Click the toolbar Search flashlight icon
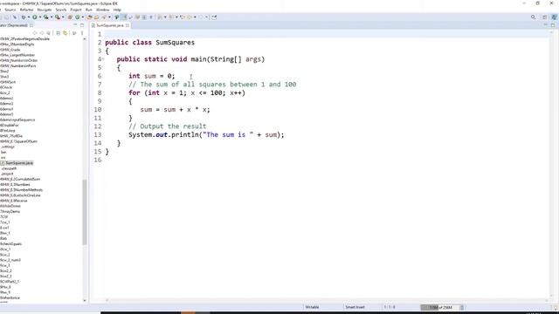The height and width of the screenshot is (314, 559). point(104,17)
